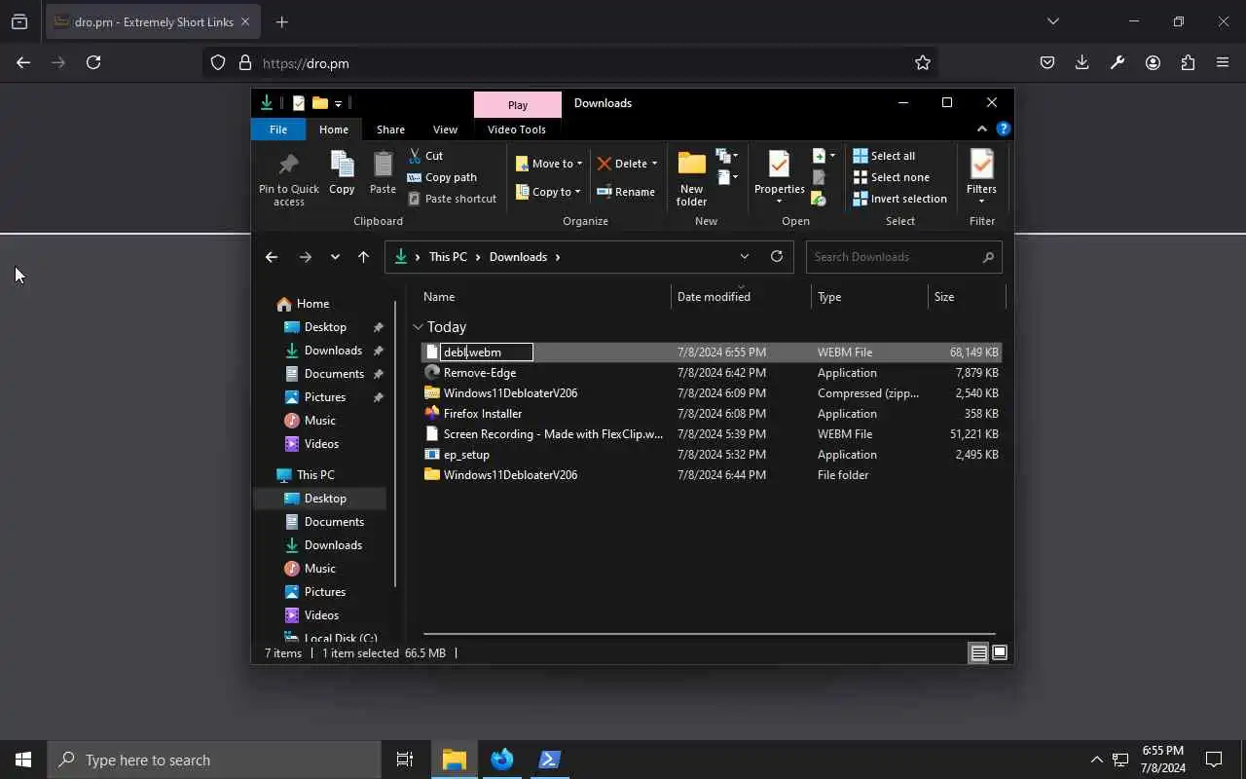This screenshot has width=1246, height=779.
Task: Select the Remove-Edge application file
Action: 711,373
